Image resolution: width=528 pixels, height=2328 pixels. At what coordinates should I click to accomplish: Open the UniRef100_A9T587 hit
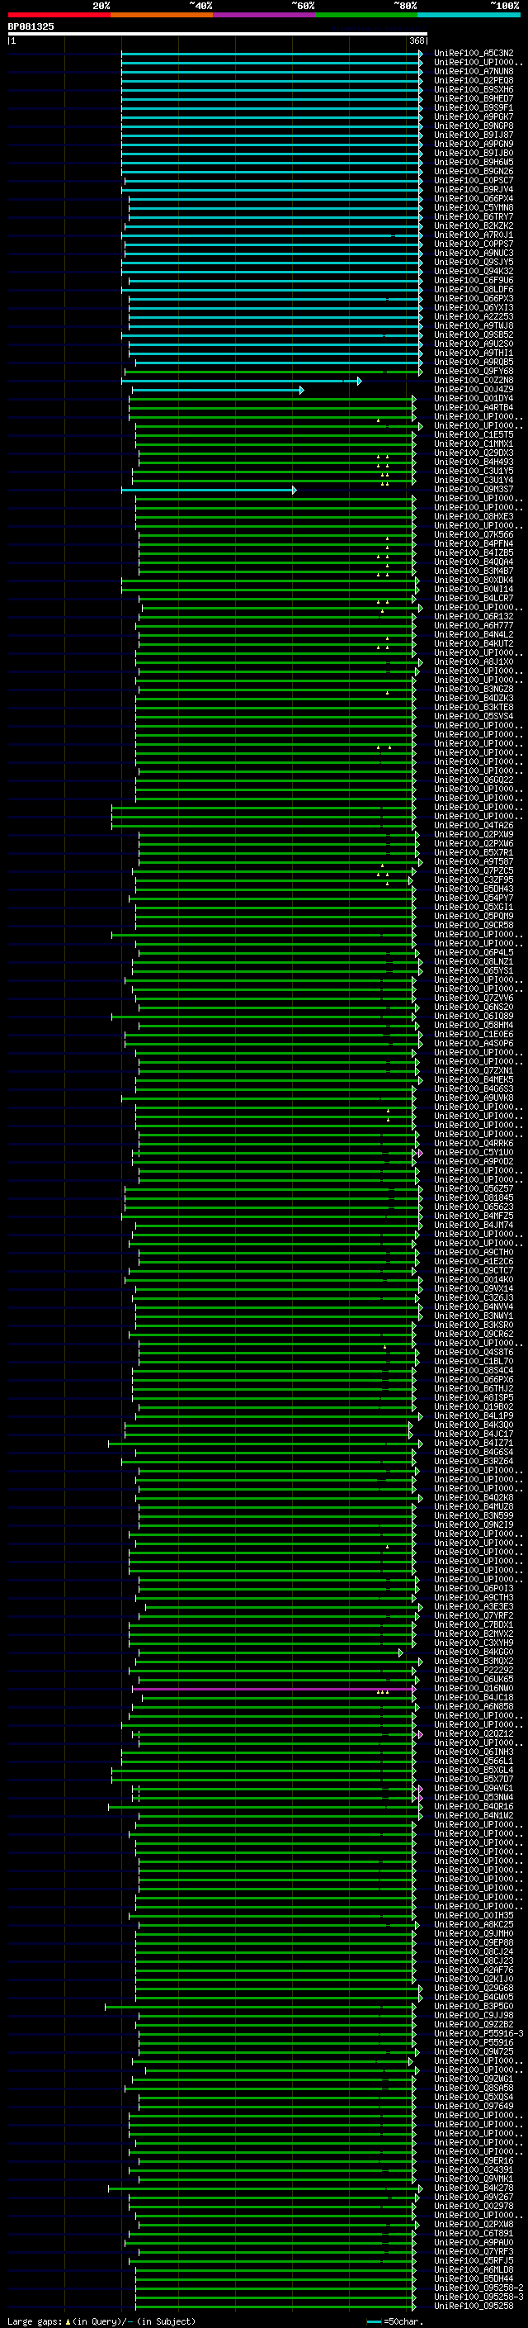[x=474, y=861]
